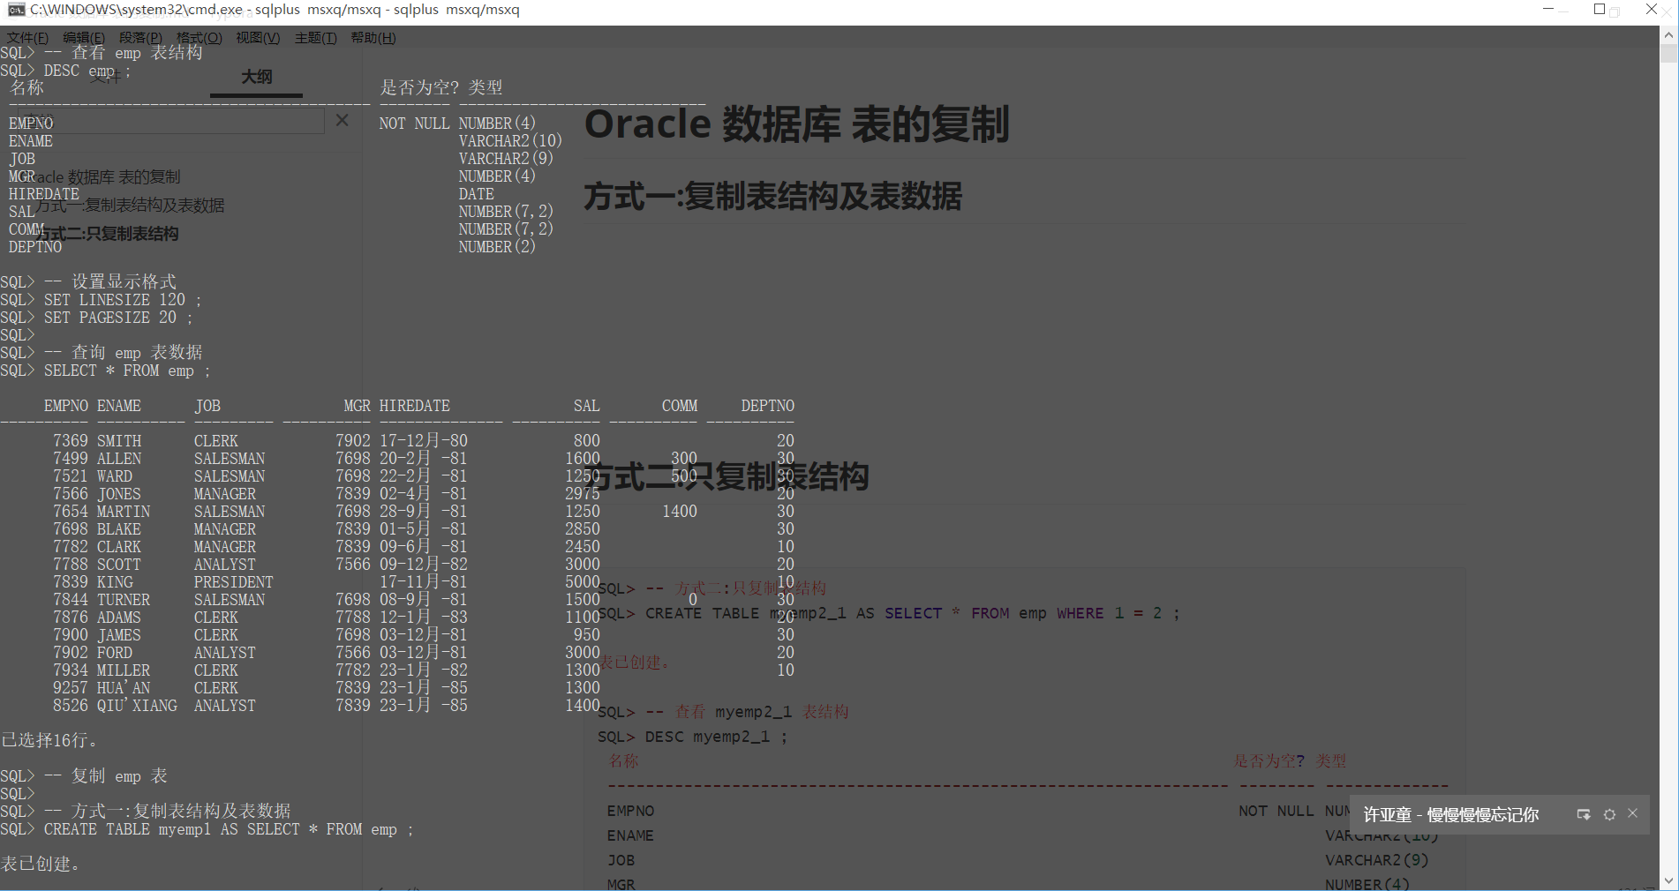Click the lock-lyrics-to-desktop icon
This screenshot has width=1679, height=891.
point(1583,814)
